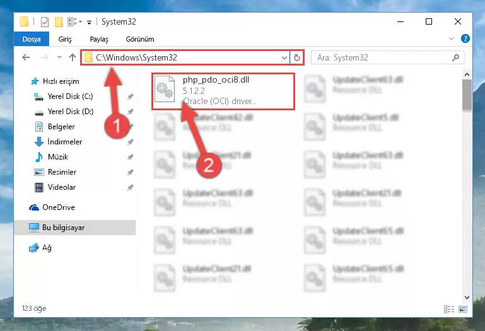The width and height of the screenshot is (485, 331).
Task: Open the Customize Quick Access Toolbar dropdown arrow
Action: point(89,22)
